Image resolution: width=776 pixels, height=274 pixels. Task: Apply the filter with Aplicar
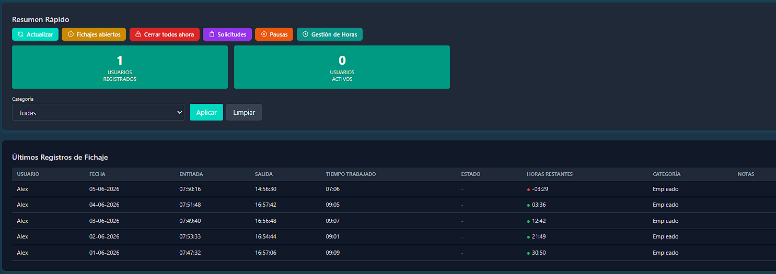pyautogui.click(x=206, y=112)
